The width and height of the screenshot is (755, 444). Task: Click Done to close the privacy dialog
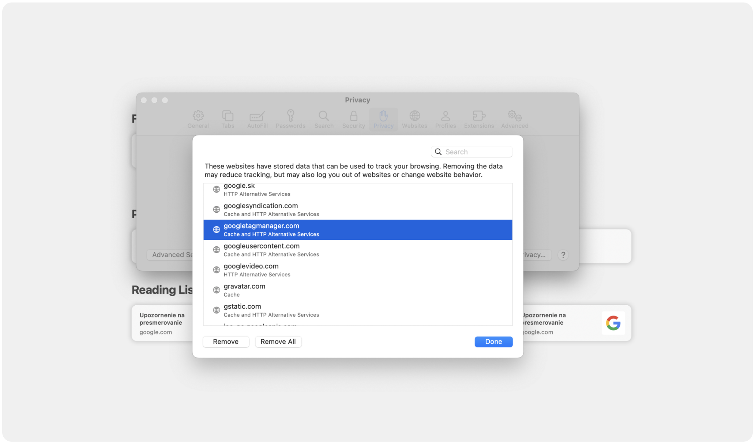pos(493,341)
